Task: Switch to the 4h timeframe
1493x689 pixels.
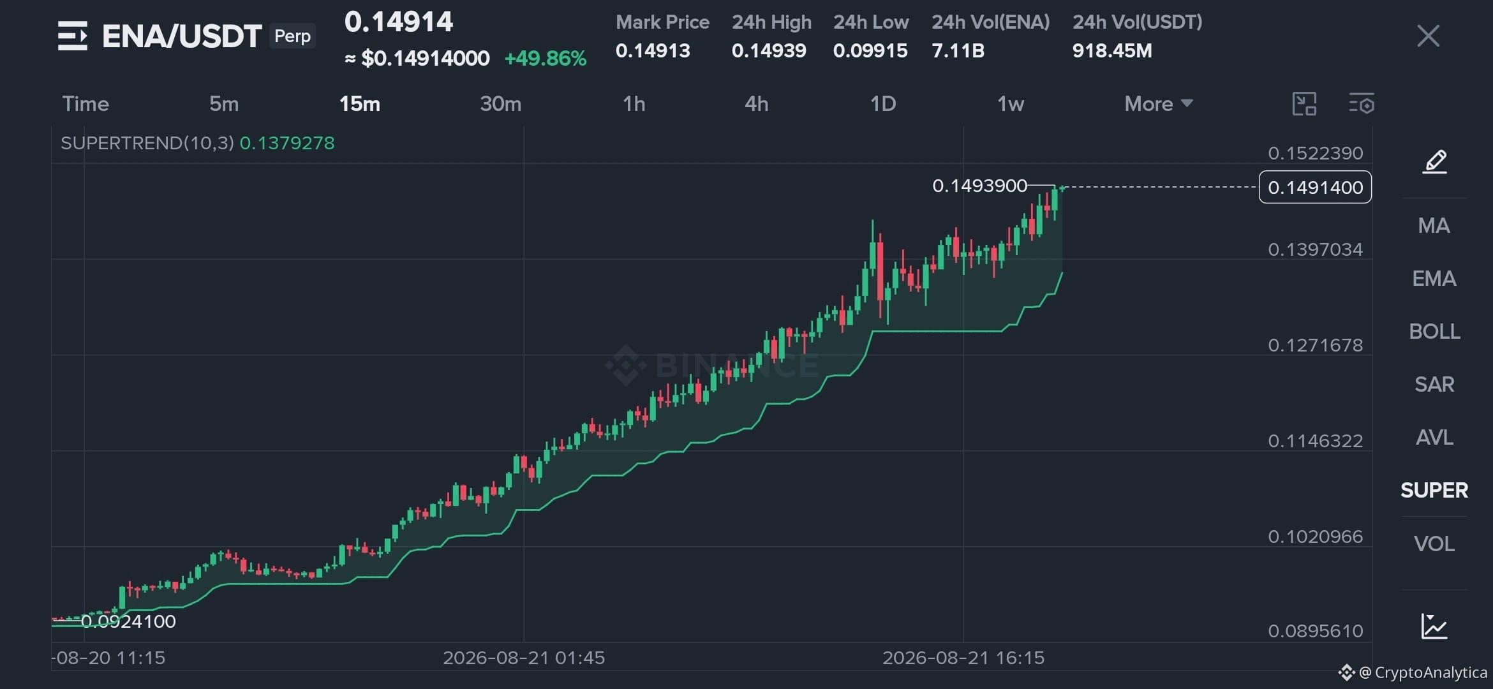Action: (x=757, y=104)
